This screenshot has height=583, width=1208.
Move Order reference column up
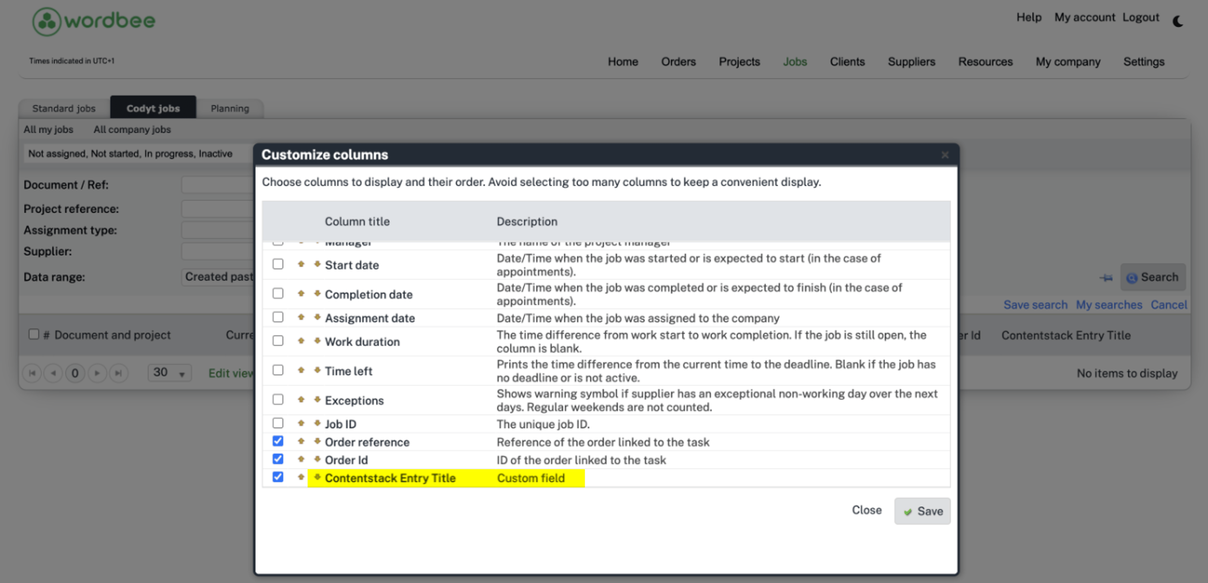click(301, 441)
